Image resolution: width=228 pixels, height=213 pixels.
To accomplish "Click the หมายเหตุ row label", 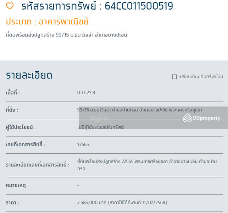I will click(x=17, y=185).
